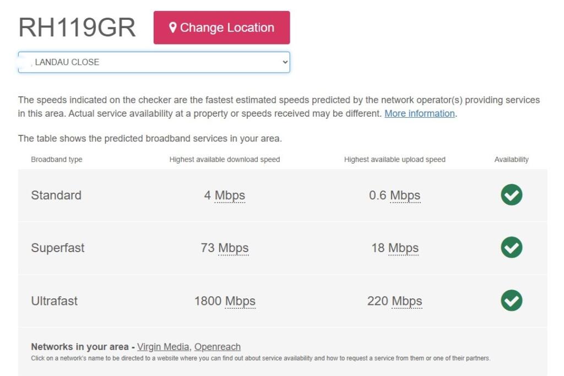
Task: Open the More information link
Action: pos(420,113)
